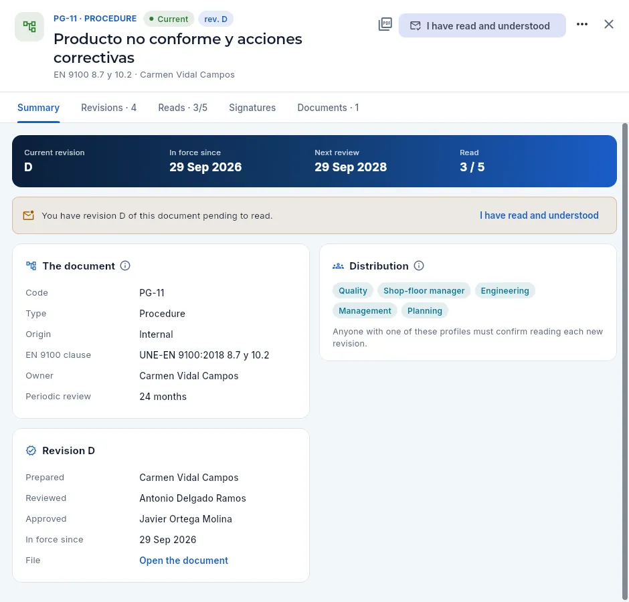This screenshot has height=602, width=629.
Task: Switch to the Summary tab
Action: tap(39, 108)
